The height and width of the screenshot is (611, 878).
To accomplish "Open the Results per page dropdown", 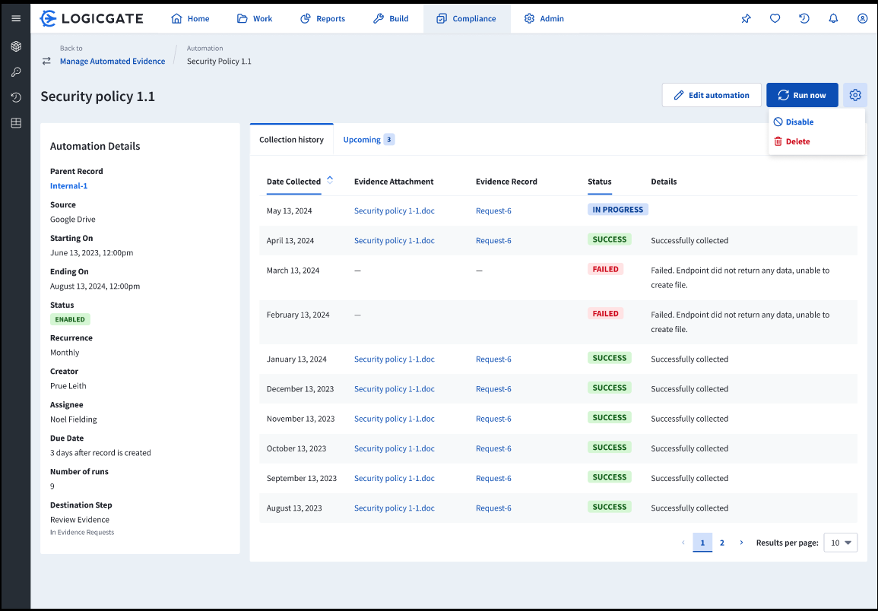I will pos(841,543).
